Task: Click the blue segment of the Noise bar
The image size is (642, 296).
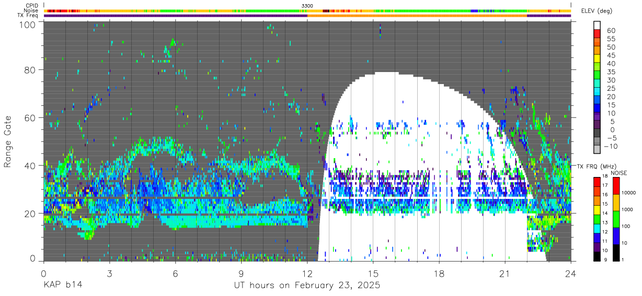Action: coord(475,10)
